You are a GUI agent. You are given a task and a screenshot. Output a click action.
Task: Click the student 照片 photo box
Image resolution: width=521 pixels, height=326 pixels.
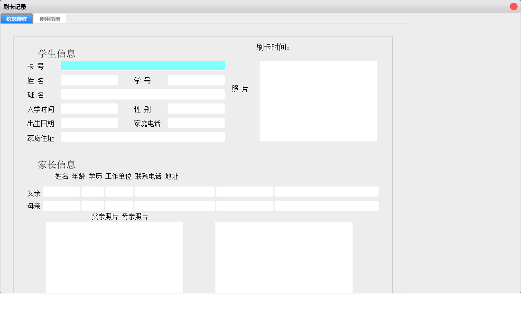(318, 101)
